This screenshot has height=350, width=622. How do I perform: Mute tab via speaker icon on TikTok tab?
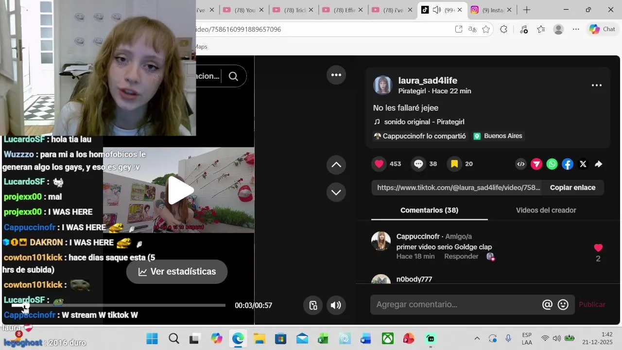click(x=436, y=10)
